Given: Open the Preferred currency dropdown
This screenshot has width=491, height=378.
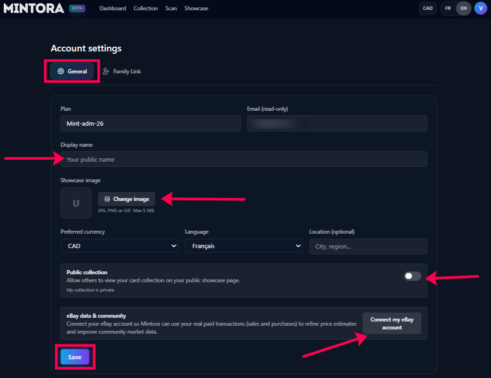Looking at the screenshot, I should (119, 246).
